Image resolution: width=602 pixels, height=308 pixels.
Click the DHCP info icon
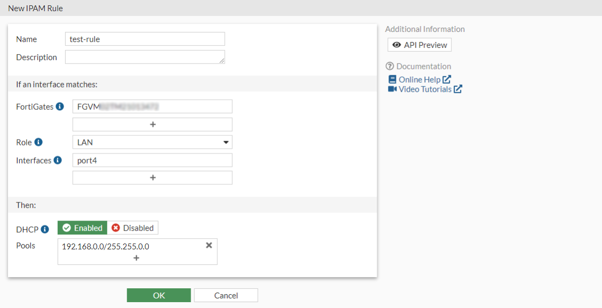pyautogui.click(x=45, y=229)
